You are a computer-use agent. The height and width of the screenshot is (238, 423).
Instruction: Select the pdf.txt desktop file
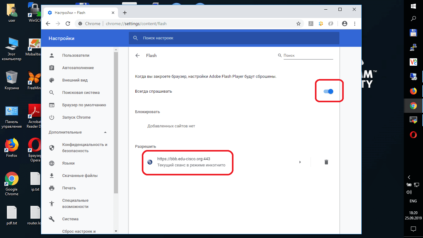[x=12, y=215]
